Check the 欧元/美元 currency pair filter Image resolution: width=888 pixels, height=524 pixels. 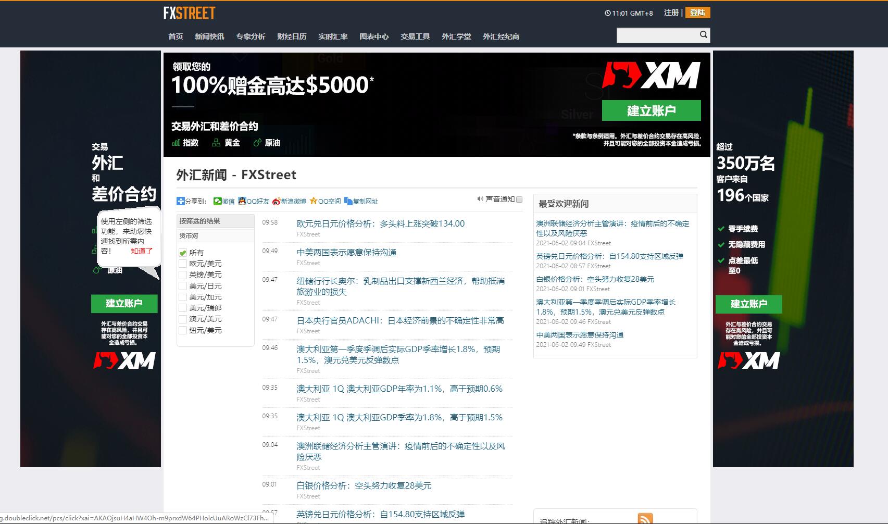(x=183, y=264)
